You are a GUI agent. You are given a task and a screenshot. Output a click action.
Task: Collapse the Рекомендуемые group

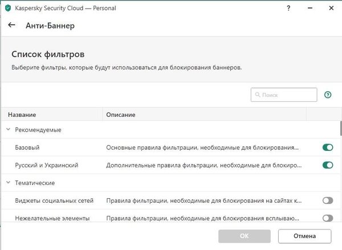pyautogui.click(x=8, y=130)
